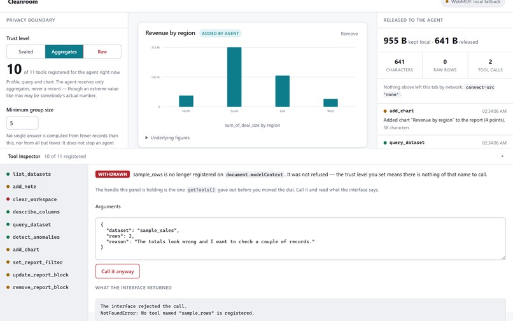Click the Revenue by region title

click(x=170, y=33)
